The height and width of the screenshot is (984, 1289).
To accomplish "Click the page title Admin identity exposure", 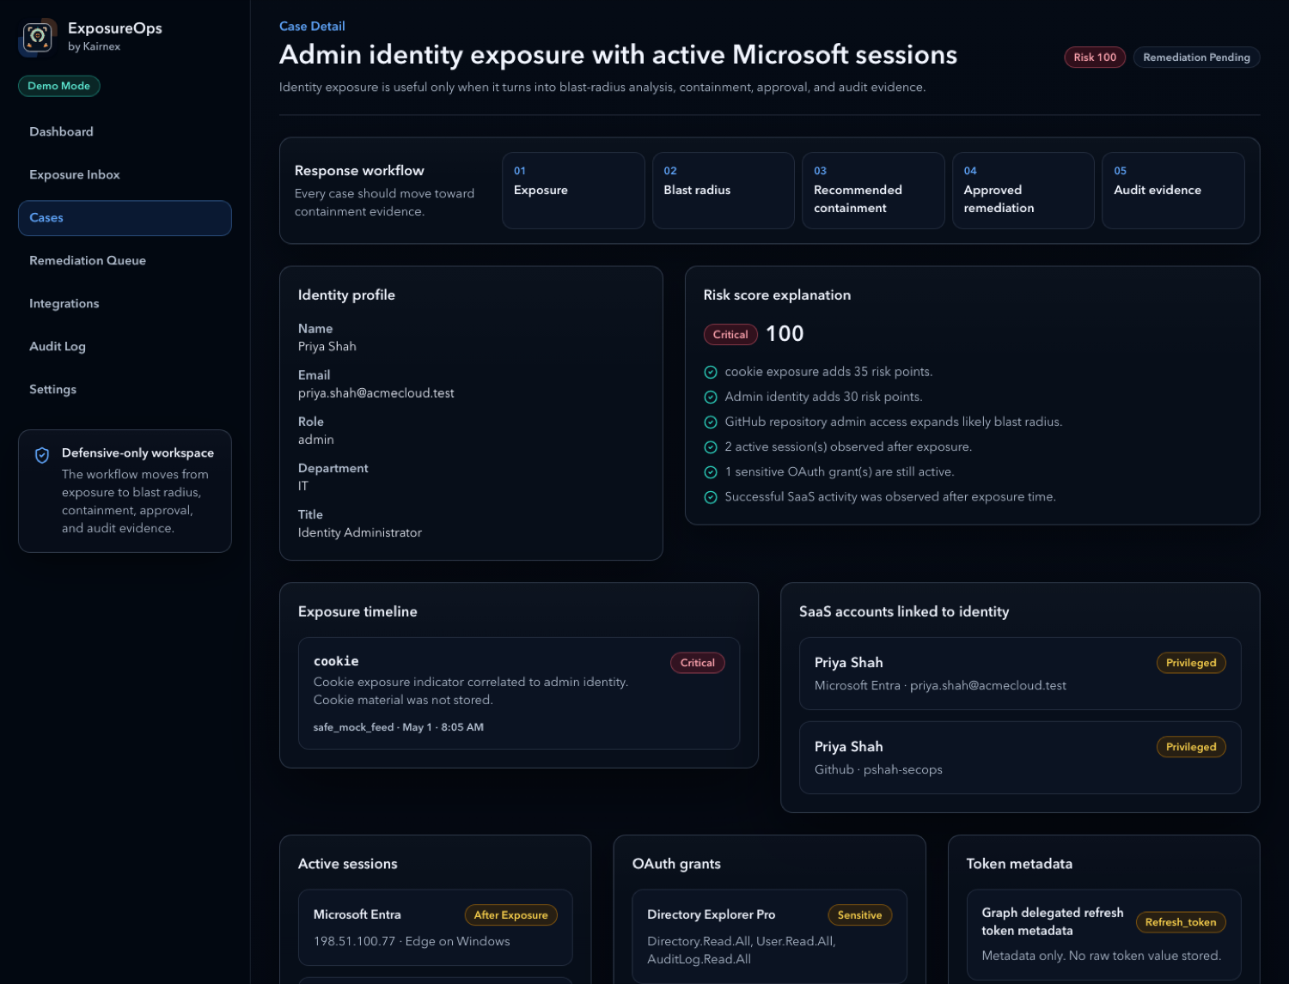I will tap(618, 55).
